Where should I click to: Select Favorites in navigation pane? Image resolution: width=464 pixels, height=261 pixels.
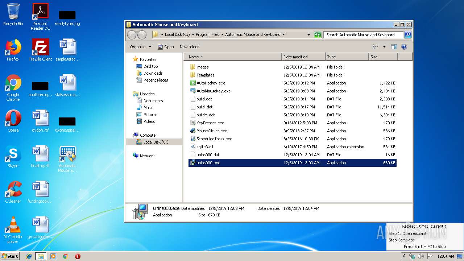pos(148,59)
